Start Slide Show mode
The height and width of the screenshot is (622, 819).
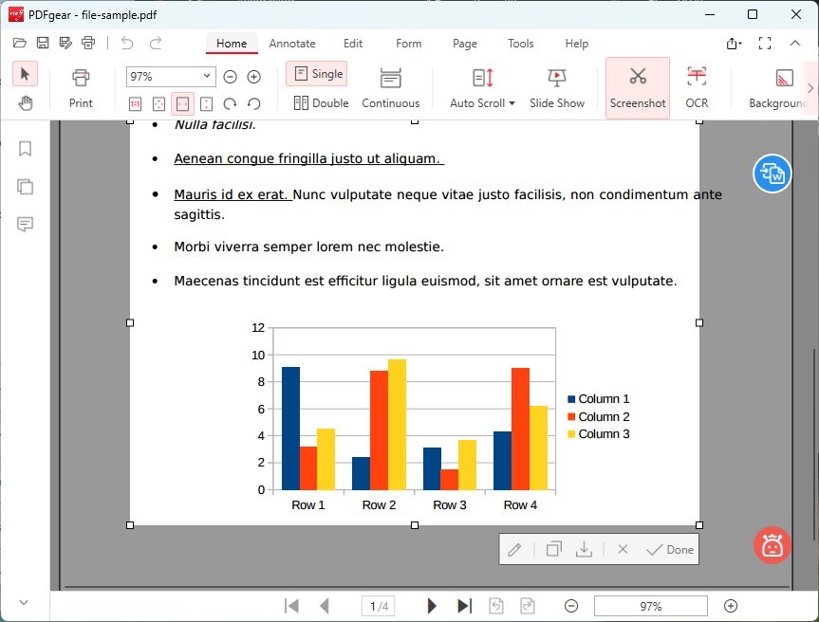pos(556,87)
